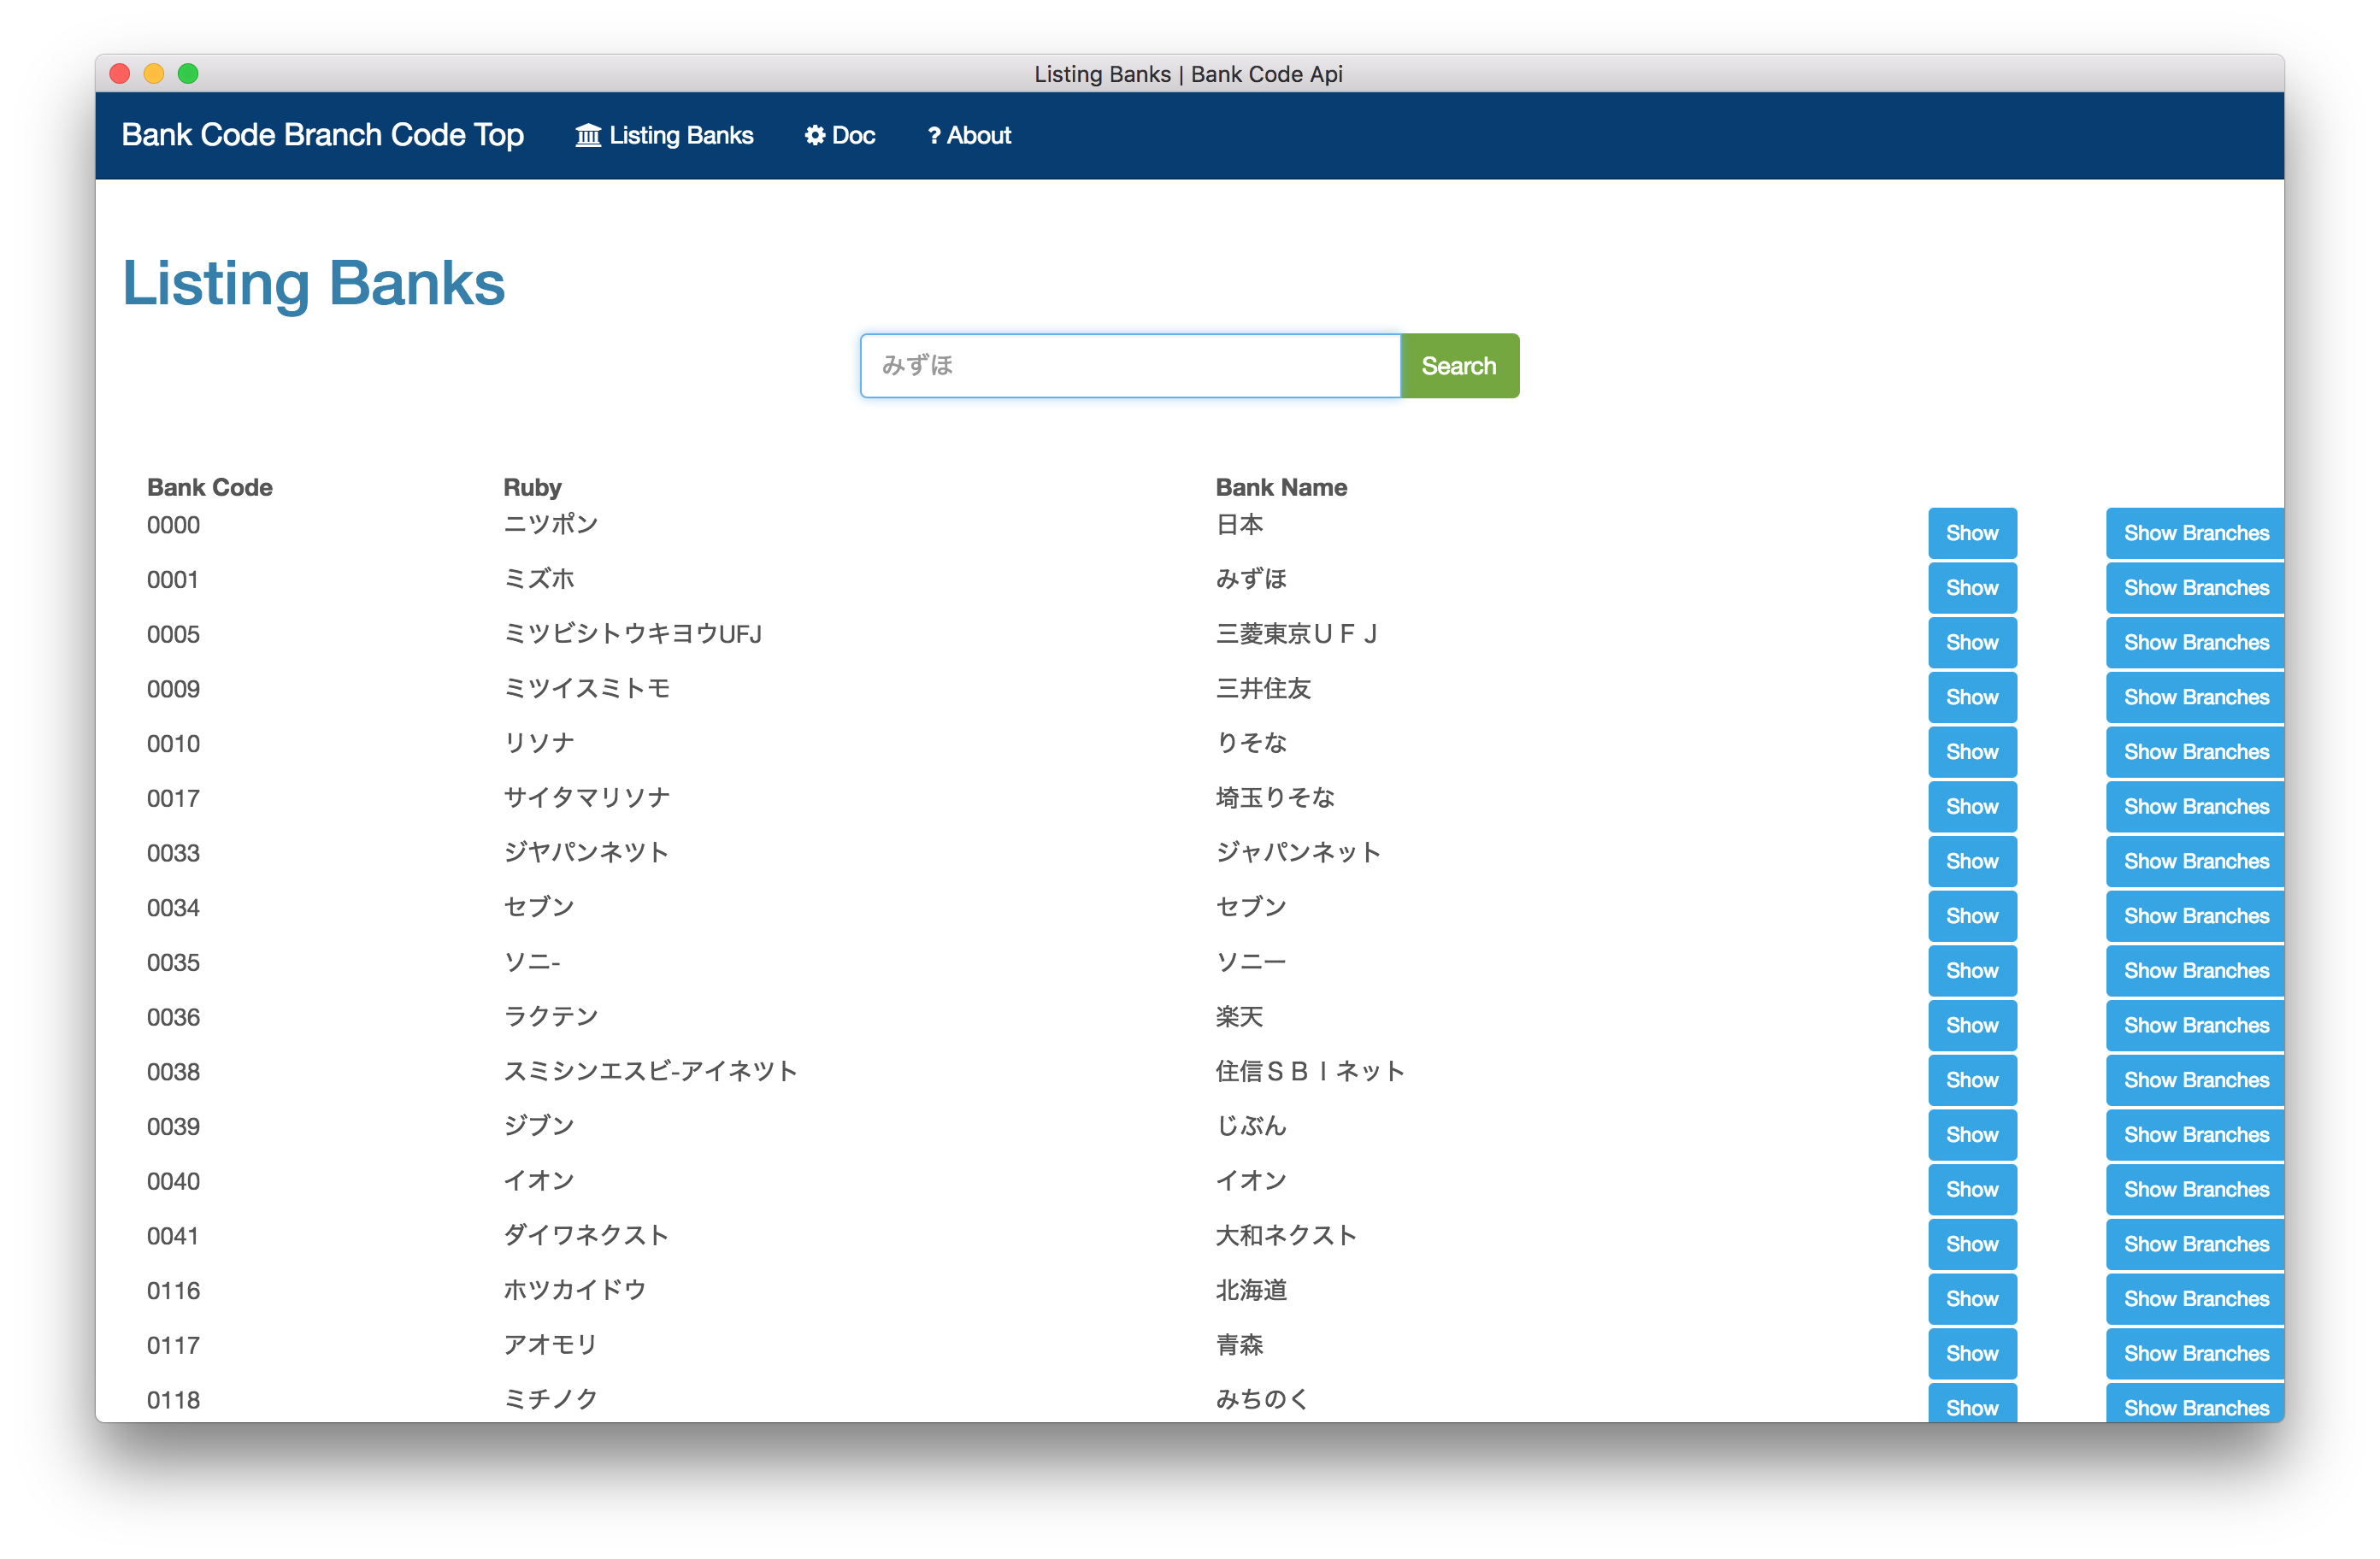Screen dimensions: 2380x1559
Task: Show Branches for bank 0036 楽天
Action: (x=2195, y=1025)
